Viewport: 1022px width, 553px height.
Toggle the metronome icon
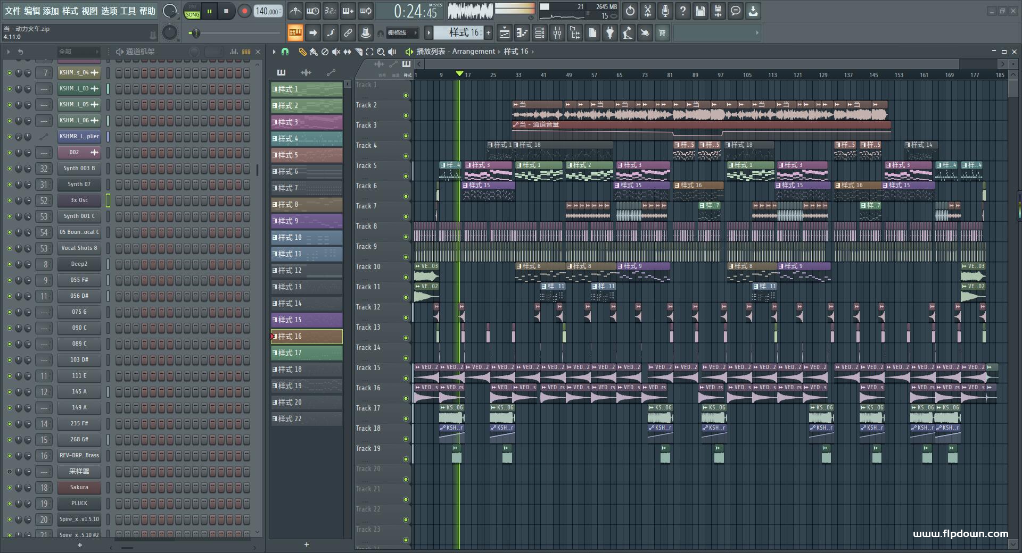pos(295,11)
